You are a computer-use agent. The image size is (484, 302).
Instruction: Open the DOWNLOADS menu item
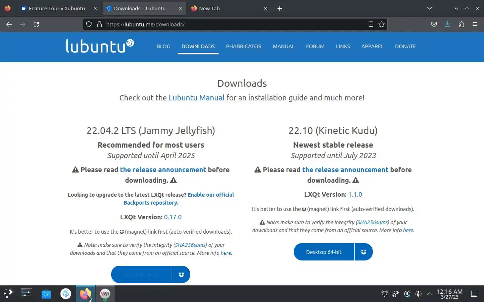point(198,46)
